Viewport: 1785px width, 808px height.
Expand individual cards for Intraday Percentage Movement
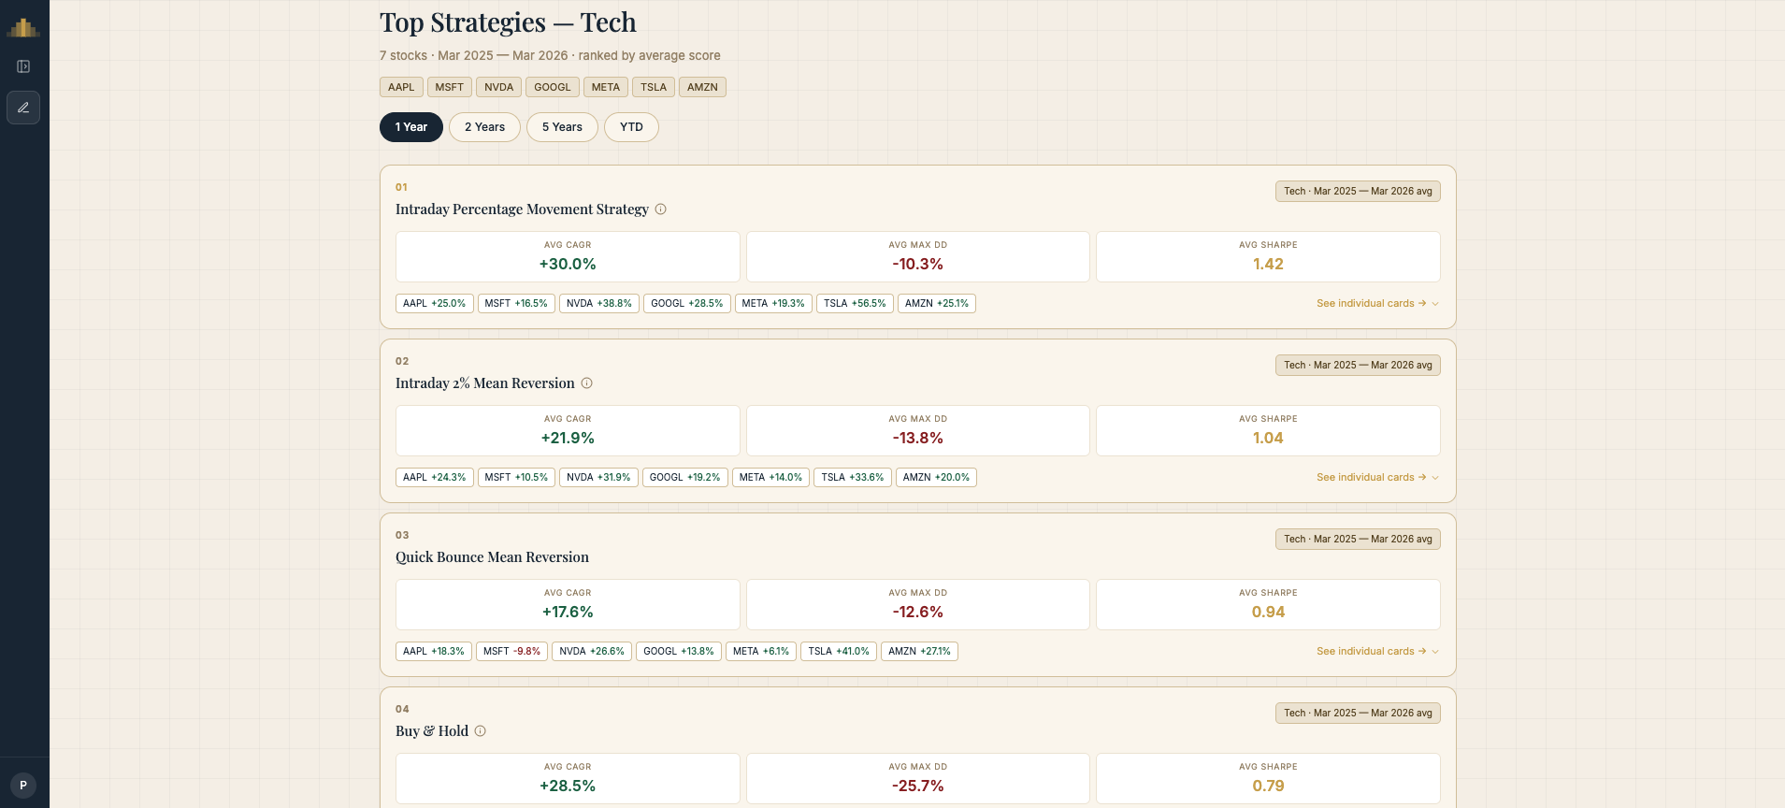pos(1377,303)
